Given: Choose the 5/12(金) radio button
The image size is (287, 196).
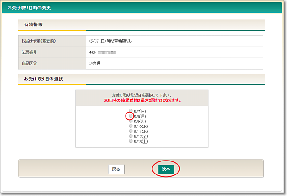Looking at the screenshot, I should click(130, 136).
